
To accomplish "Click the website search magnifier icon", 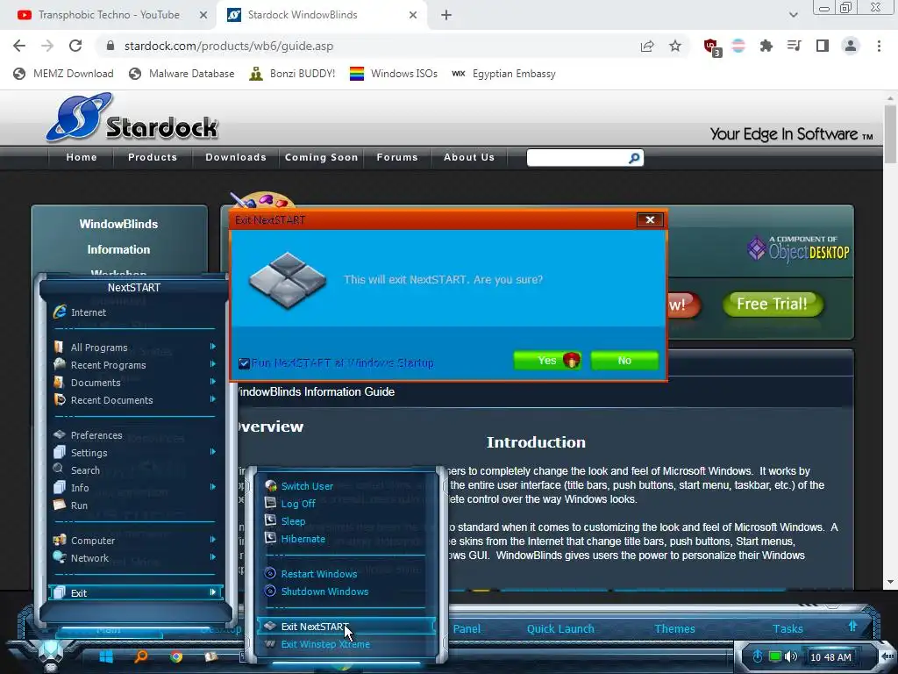I will (x=634, y=158).
